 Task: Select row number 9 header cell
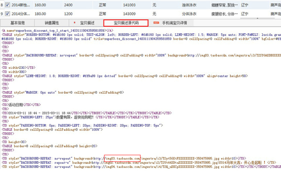point(2,14)
